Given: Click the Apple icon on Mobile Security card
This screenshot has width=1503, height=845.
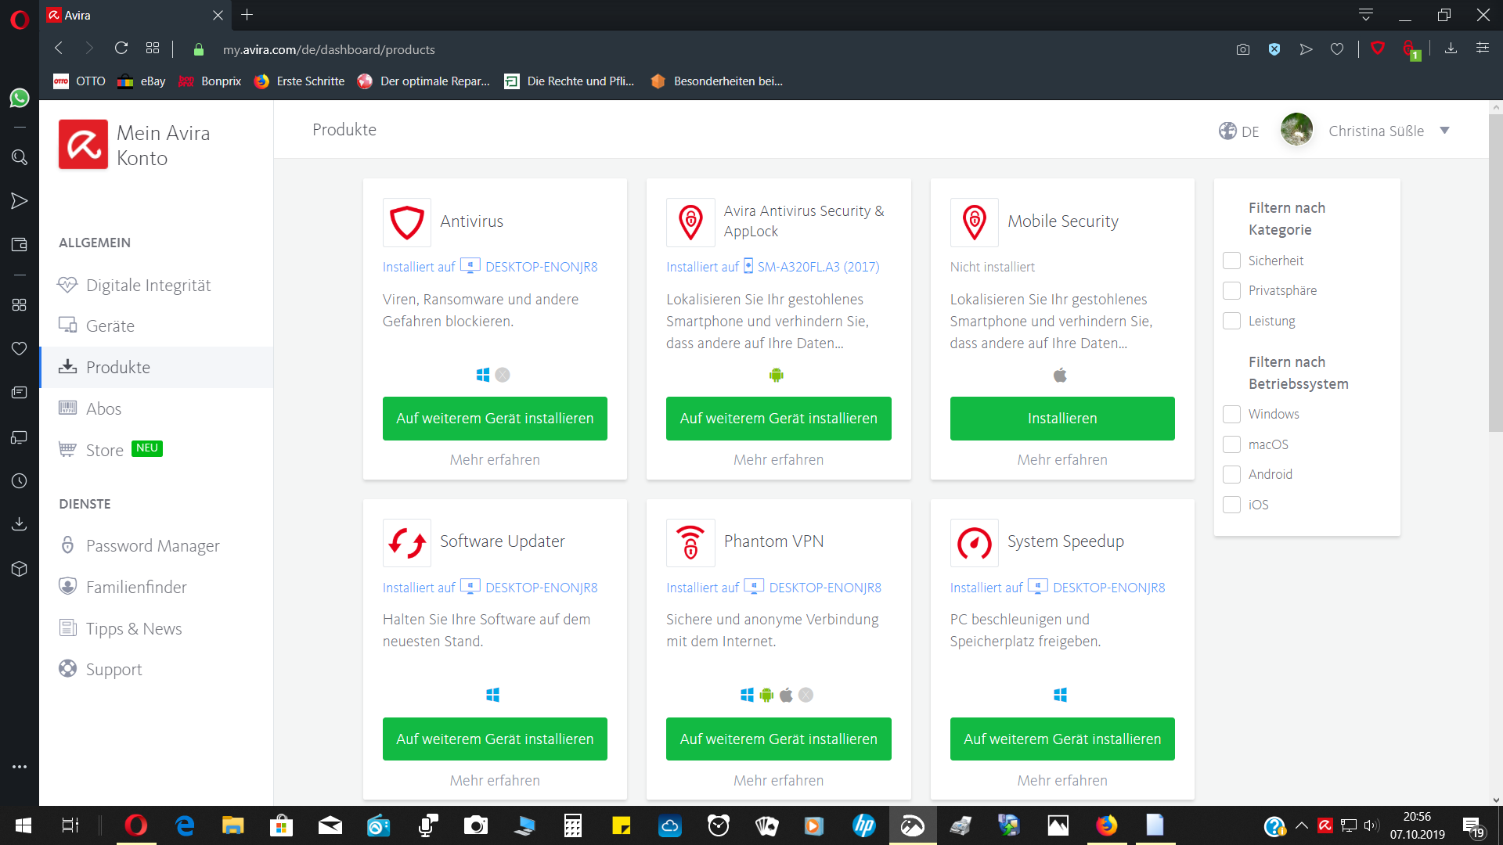Looking at the screenshot, I should coord(1060,375).
